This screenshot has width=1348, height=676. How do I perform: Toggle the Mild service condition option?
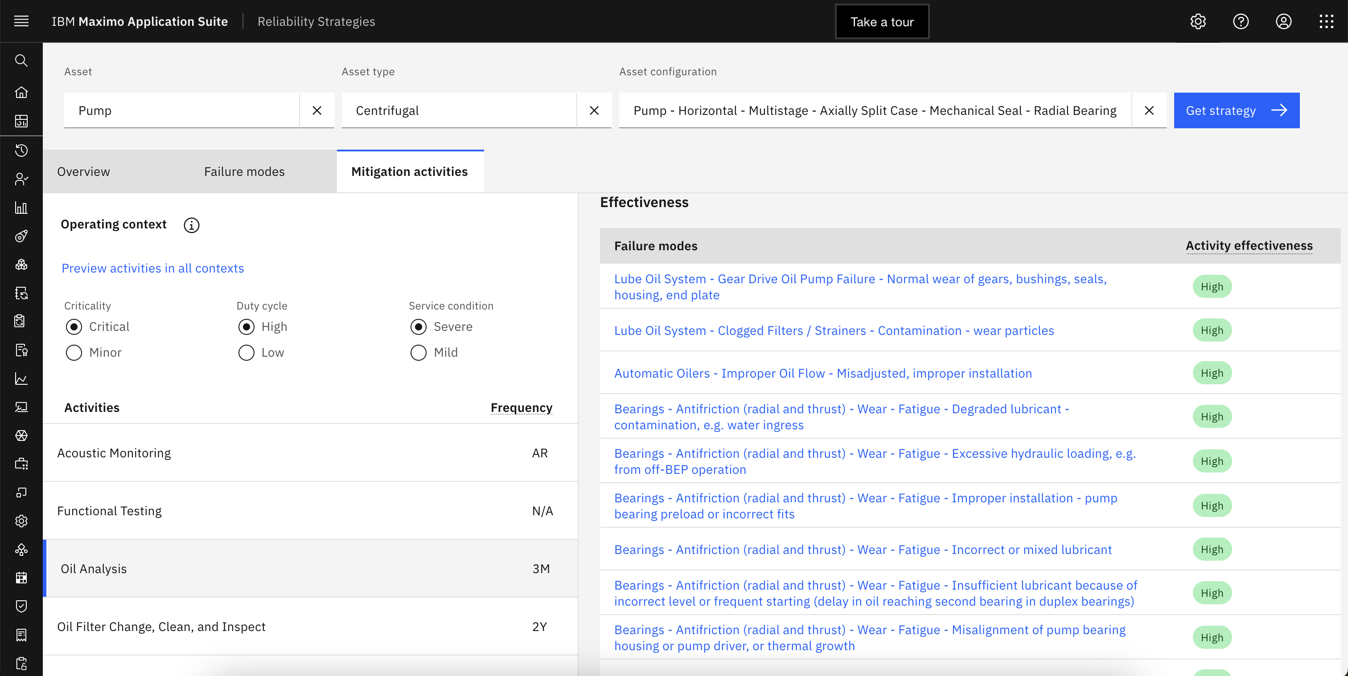(x=417, y=352)
